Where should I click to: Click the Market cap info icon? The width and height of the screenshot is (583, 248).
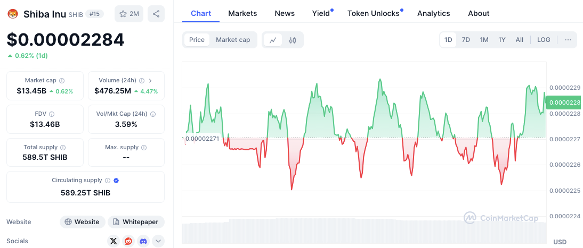click(62, 81)
